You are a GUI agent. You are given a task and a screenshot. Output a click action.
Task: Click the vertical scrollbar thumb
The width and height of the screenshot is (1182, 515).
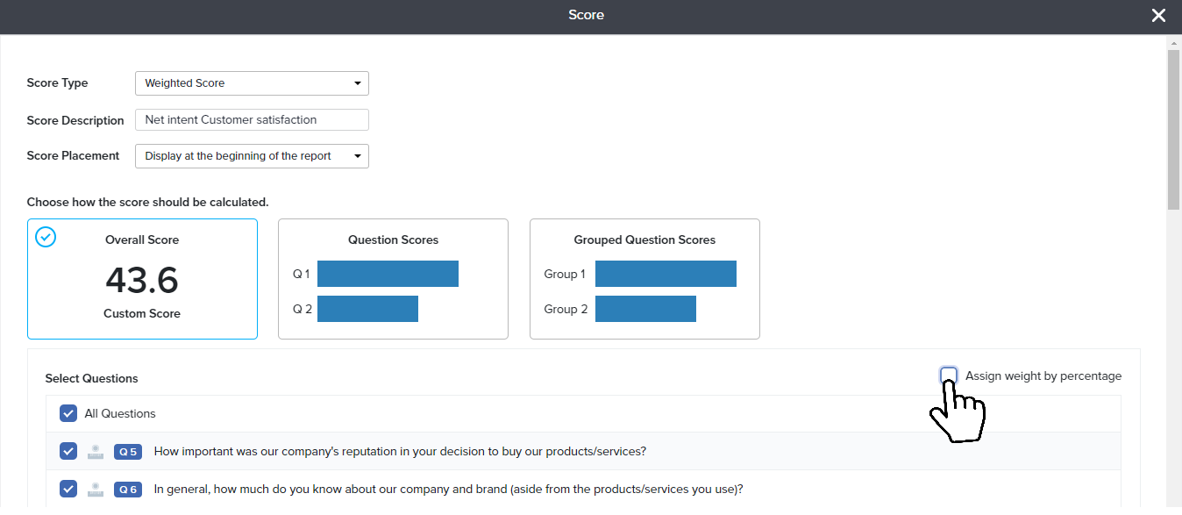click(x=1173, y=130)
